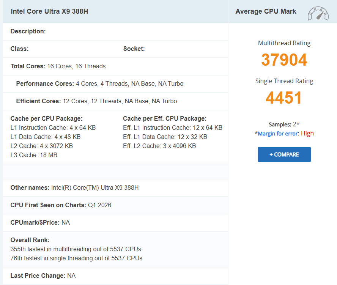Viewport: 337px width, 285px height.
Task: Click CPU First Seen on Charts row
Action: coord(61,205)
